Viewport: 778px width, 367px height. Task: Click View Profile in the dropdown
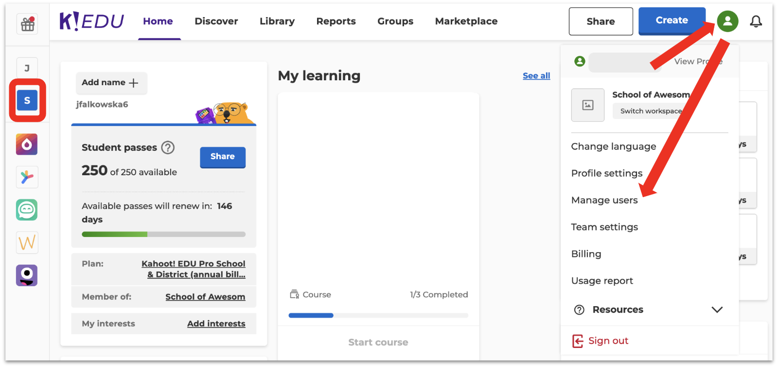(698, 61)
